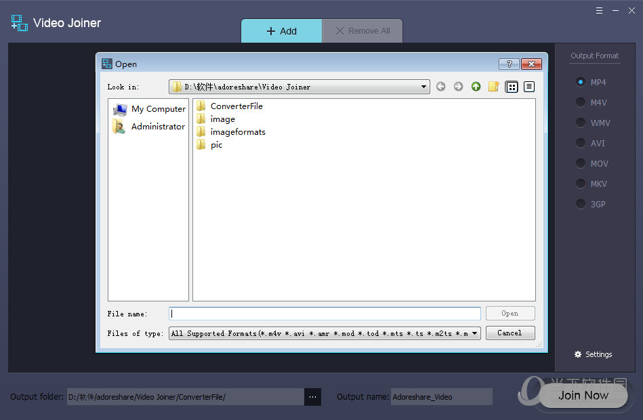The width and height of the screenshot is (643, 420).
Task: Select Administrator in sidebar
Action: (x=148, y=126)
